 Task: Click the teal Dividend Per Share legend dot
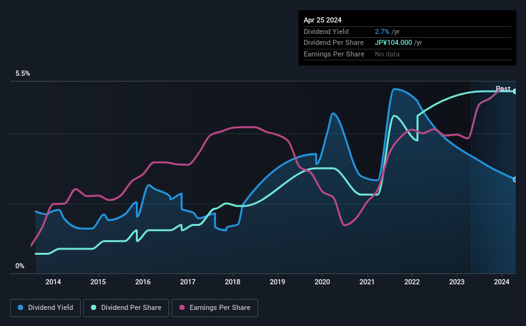pos(94,307)
